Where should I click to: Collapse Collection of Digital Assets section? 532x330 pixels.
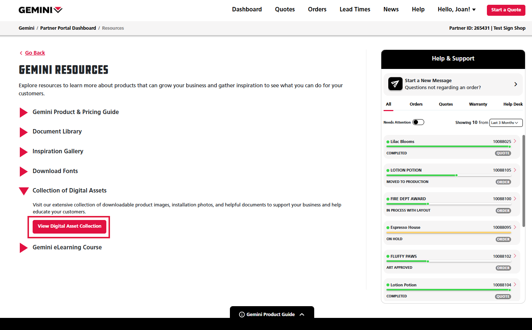click(x=24, y=191)
